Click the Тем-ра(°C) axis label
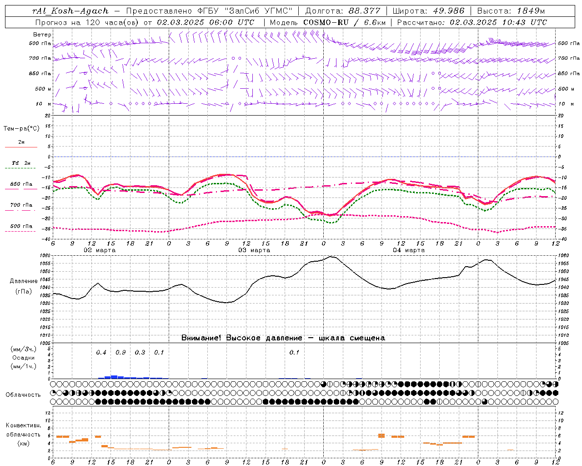582x466 pixels. (x=21, y=129)
